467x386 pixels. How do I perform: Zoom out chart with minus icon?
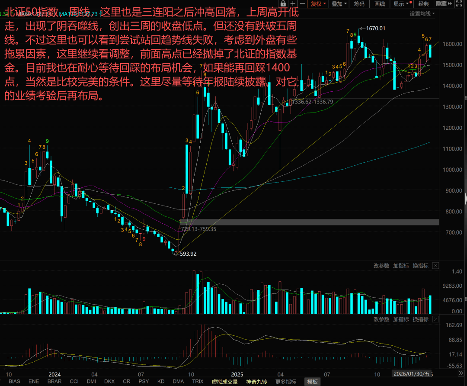coord(303,4)
